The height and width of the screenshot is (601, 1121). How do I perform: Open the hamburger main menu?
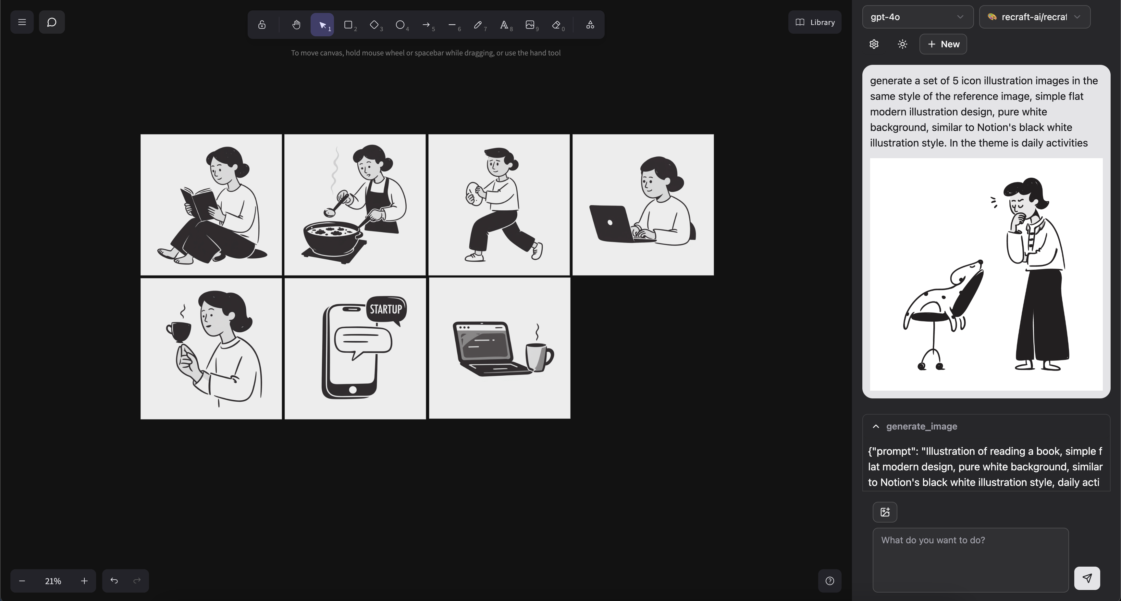[x=22, y=22]
